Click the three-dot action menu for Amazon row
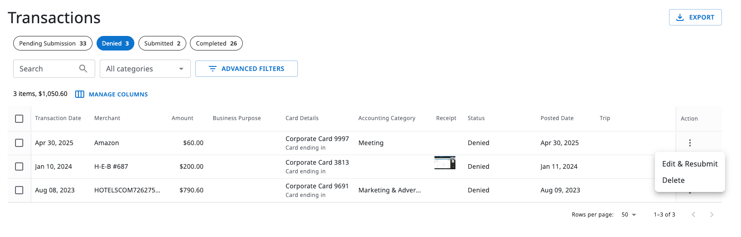This screenshot has height=237, width=741. [x=690, y=143]
